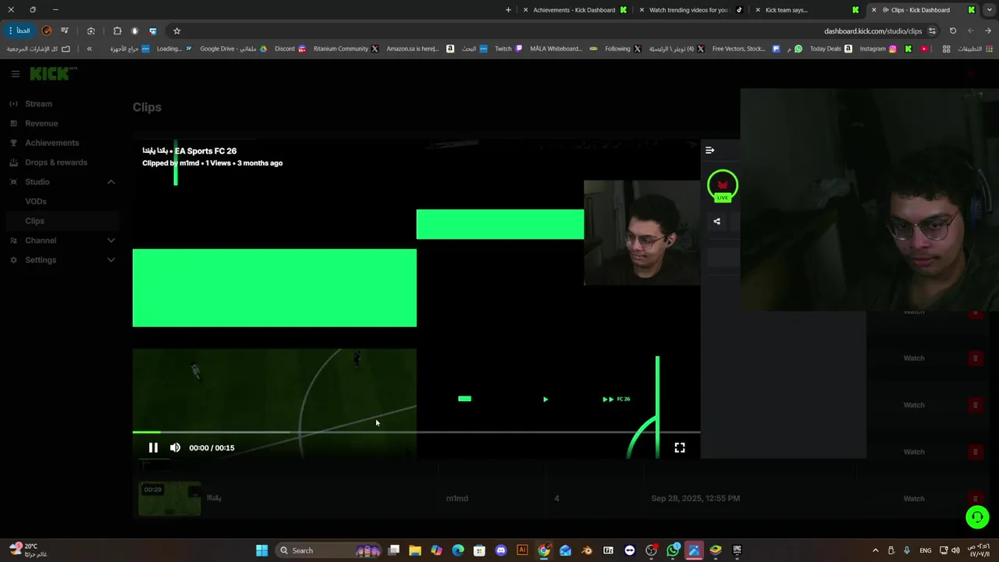The height and width of the screenshot is (562, 999).
Task: Mute the clip's volume
Action: (x=175, y=447)
